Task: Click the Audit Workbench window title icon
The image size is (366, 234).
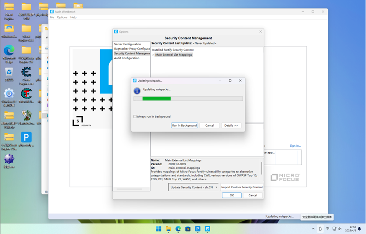Action: pos(52,11)
